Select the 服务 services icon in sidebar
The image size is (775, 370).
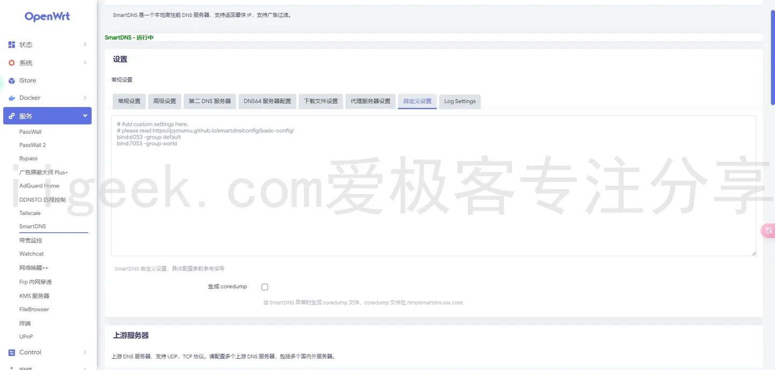coord(12,115)
